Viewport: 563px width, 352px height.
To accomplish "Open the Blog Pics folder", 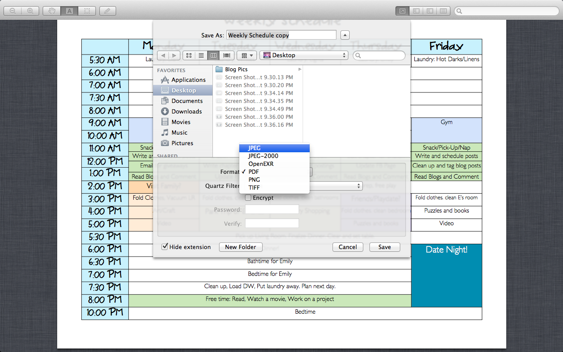I will point(258,69).
